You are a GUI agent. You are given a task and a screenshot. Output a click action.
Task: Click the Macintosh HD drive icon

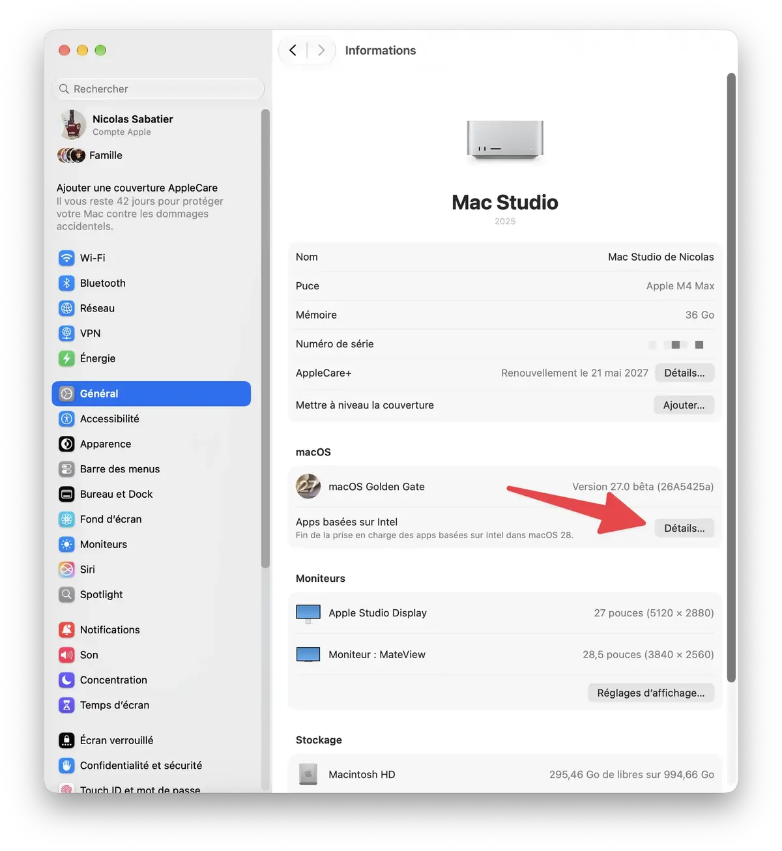click(308, 774)
